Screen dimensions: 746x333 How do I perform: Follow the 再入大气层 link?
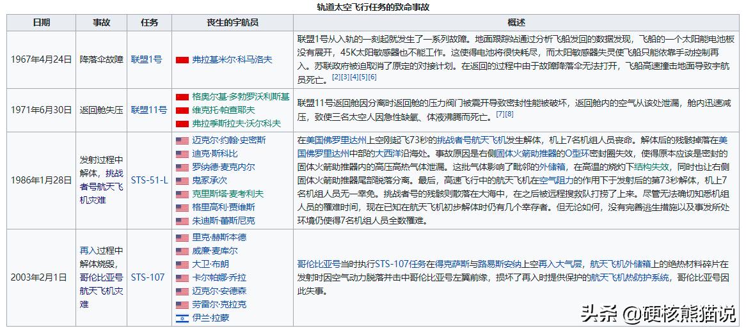click(560, 264)
